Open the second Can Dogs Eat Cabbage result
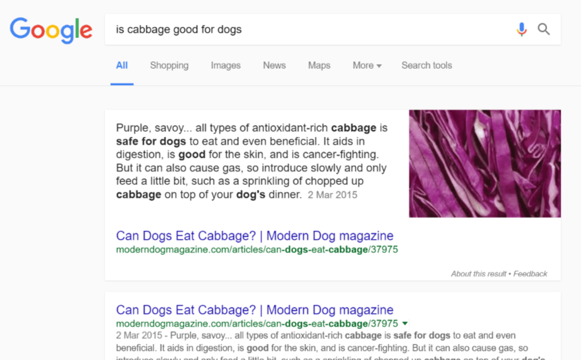 (254, 309)
